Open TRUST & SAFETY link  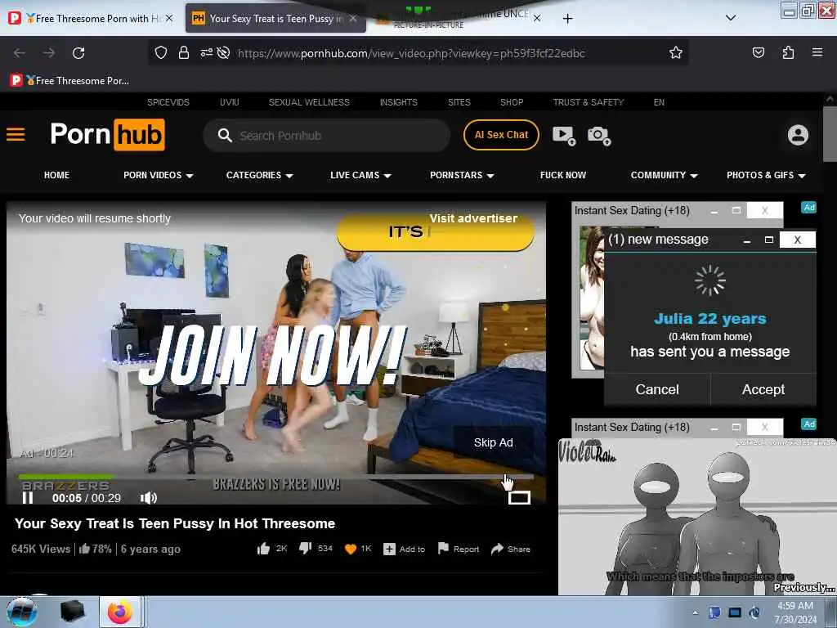click(589, 102)
